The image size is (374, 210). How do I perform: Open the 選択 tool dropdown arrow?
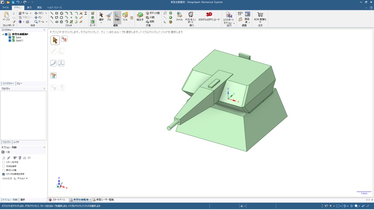point(101,23)
